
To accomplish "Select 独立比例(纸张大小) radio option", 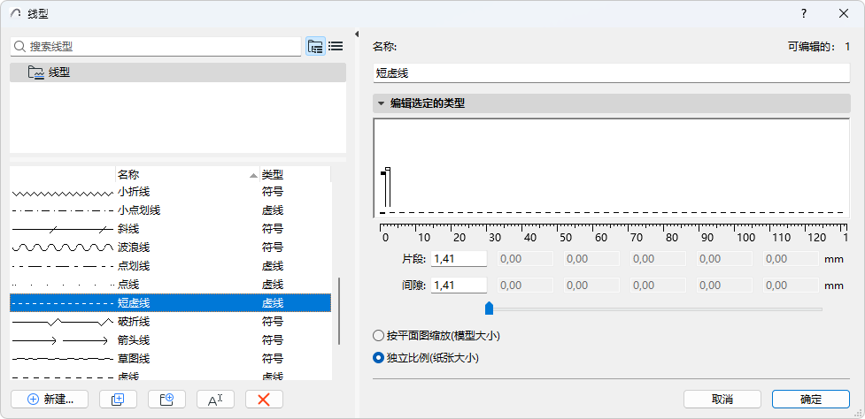I will coord(378,357).
